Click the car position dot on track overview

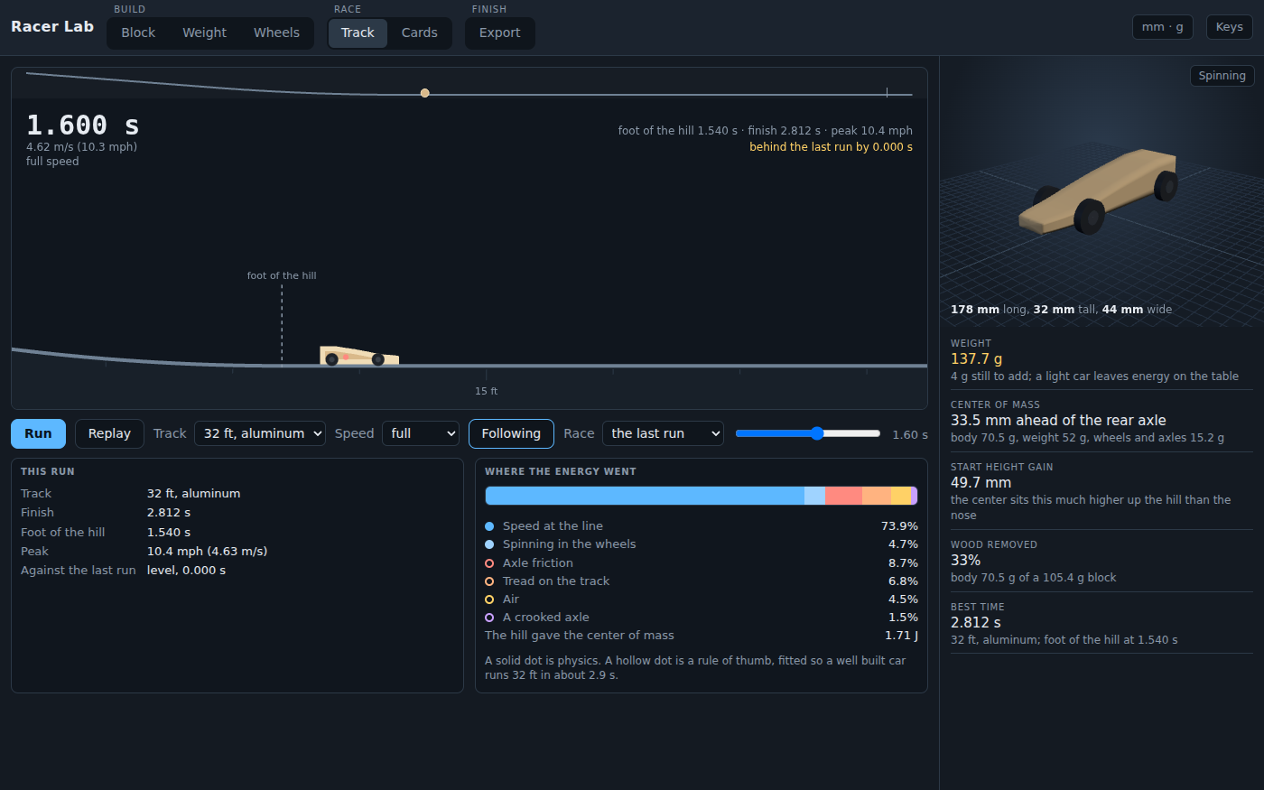(x=424, y=93)
